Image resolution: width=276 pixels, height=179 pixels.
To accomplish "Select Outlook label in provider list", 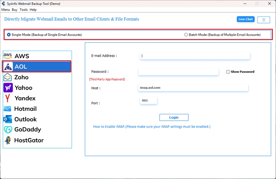I will (x=26, y=119).
